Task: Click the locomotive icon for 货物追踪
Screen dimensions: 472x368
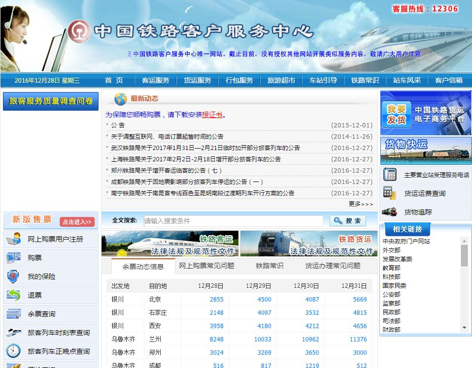Action: click(x=390, y=212)
